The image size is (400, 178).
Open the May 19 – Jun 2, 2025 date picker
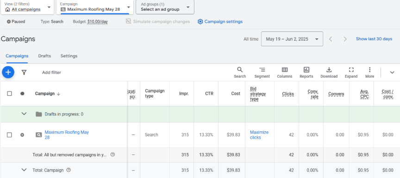(292, 39)
